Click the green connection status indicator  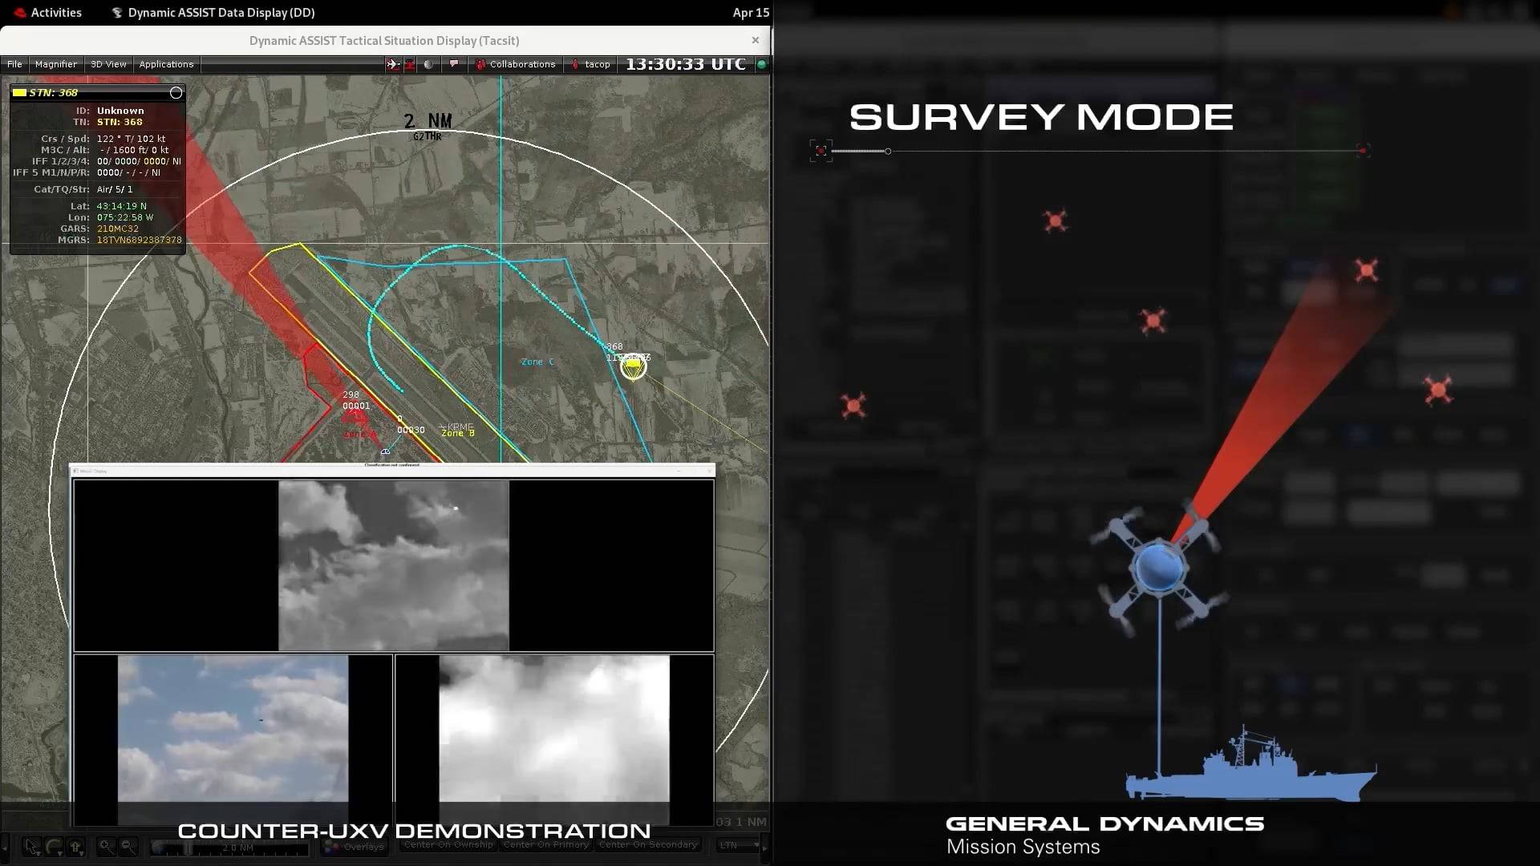tap(763, 64)
